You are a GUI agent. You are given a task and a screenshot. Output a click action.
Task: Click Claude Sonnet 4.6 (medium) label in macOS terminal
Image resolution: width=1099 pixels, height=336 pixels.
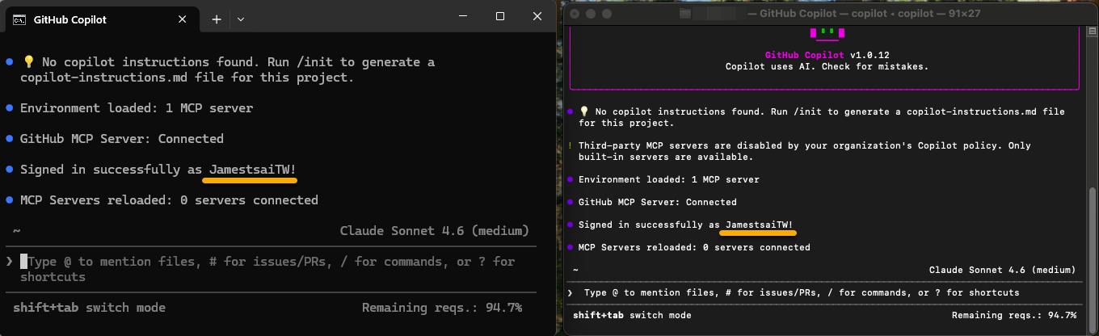click(1002, 270)
